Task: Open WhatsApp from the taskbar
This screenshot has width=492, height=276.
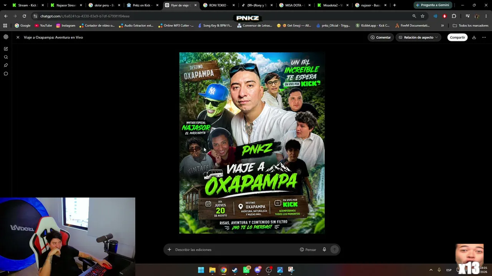Action: (246, 270)
